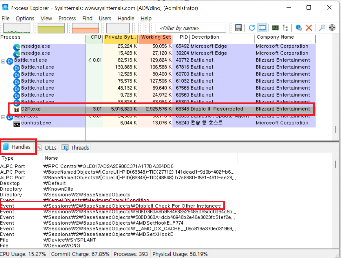Toggle the lower pane view icon
This screenshot has width=341, height=258.
click(x=262, y=28)
